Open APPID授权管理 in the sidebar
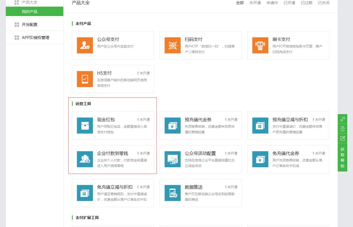The height and width of the screenshot is (227, 353). (x=34, y=38)
